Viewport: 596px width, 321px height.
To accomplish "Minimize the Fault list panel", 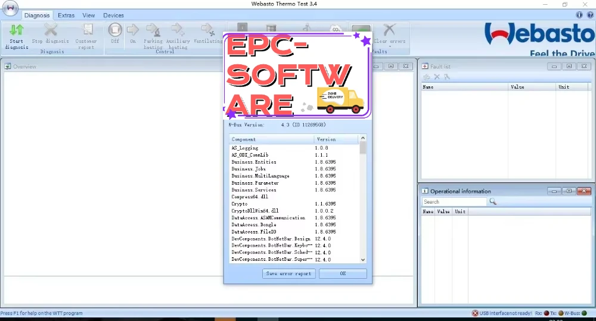I will 554,66.
